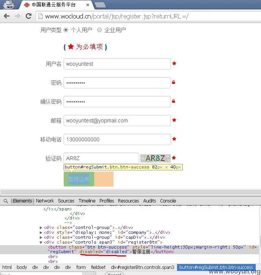Click the red star beside the captcha image
The width and height of the screenshot is (261, 275).
[x=174, y=158]
